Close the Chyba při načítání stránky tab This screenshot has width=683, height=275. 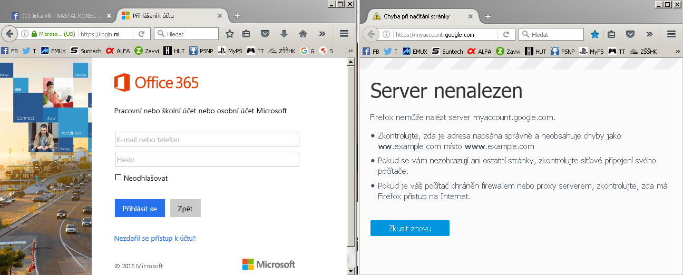(471, 16)
